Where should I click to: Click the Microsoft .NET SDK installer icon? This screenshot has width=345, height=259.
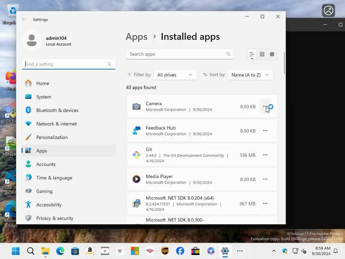(136, 203)
